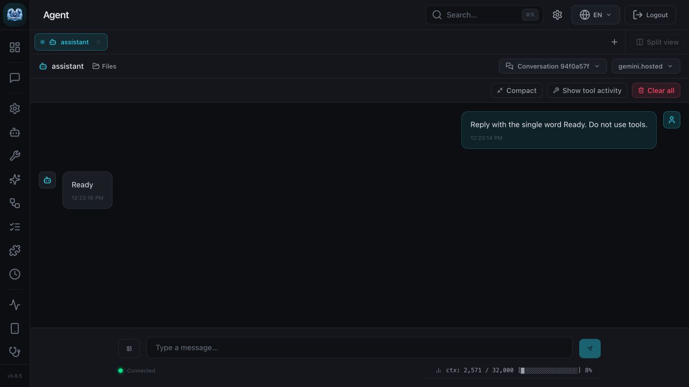Open the EN language dropdown

(x=595, y=15)
